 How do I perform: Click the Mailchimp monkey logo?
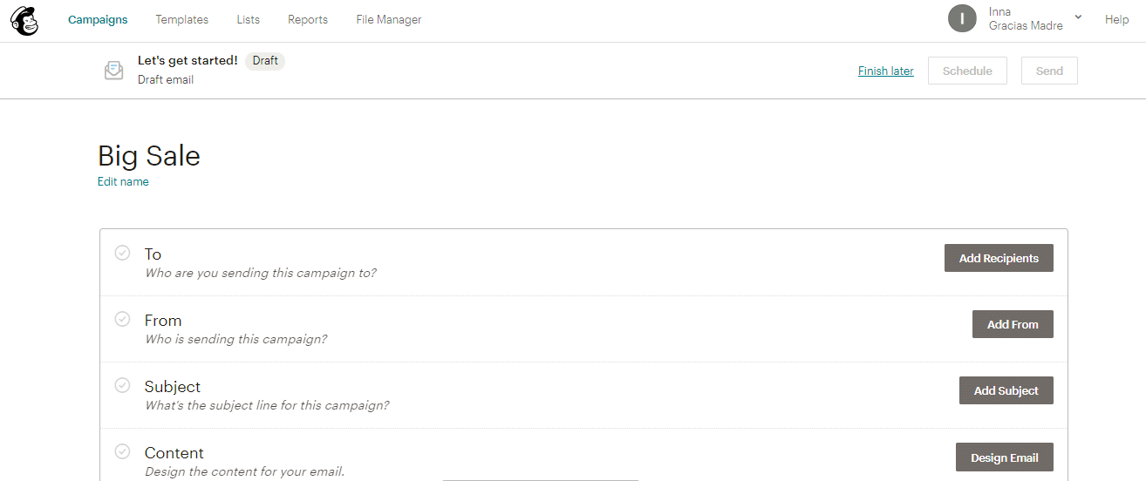point(24,20)
